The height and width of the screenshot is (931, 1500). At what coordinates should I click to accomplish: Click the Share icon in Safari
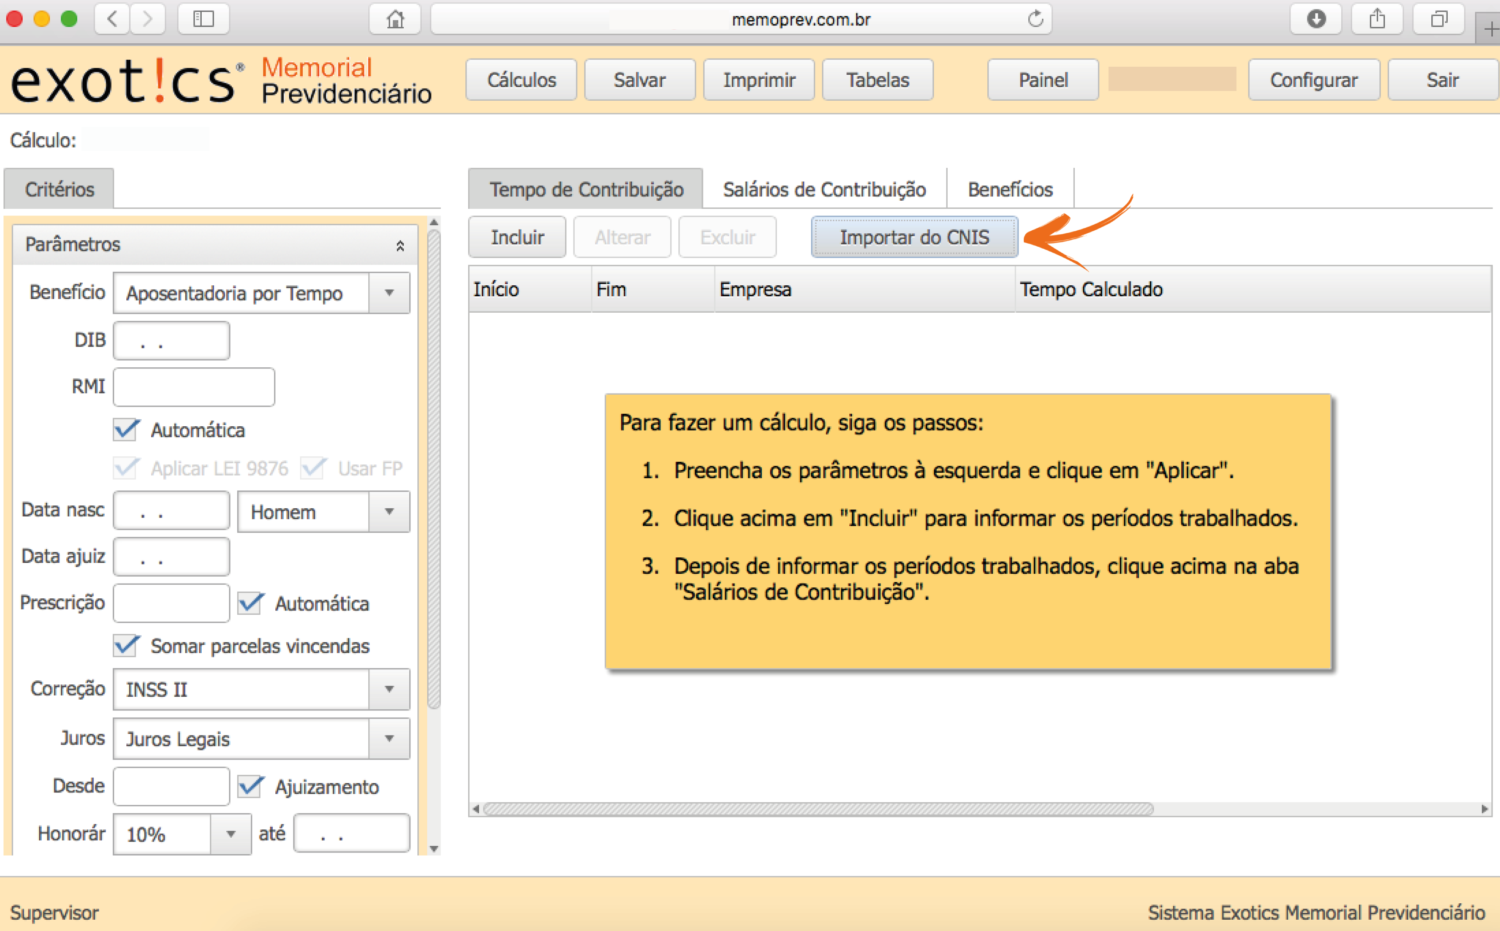point(1377,19)
